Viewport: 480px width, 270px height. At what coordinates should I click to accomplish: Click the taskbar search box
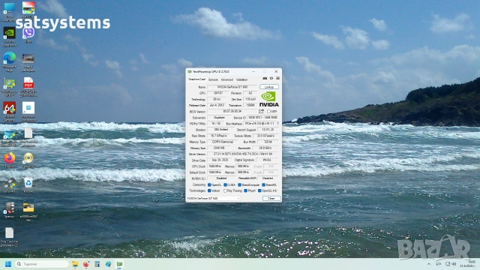click(x=42, y=264)
